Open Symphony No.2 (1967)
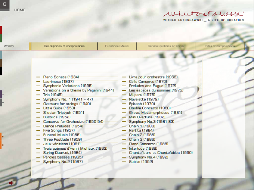The height and width of the screenshot is (190, 254). (63, 162)
